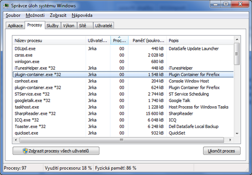Click the horizontal scrollbar right arrow
Image resolution: width=252 pixels, height=175 pixels.
(230, 140)
